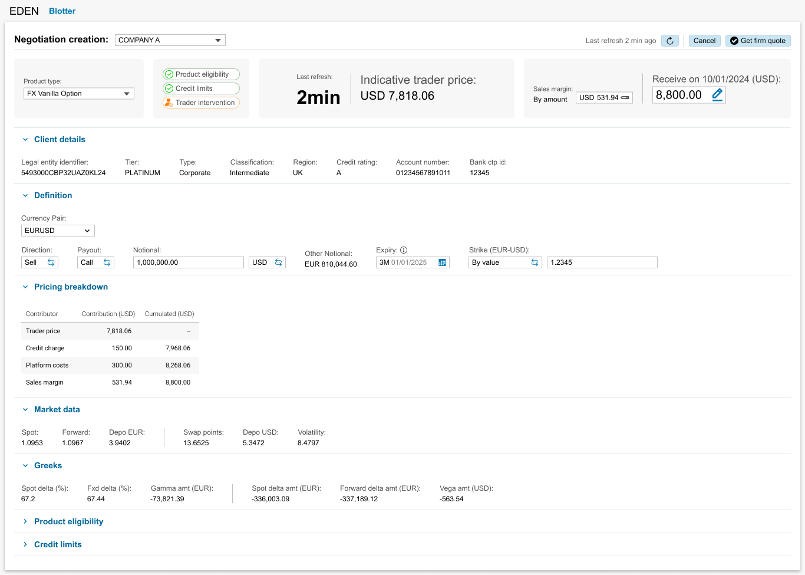805x575 pixels.
Task: Click the Depo USD value 5.3472
Action: click(x=253, y=443)
